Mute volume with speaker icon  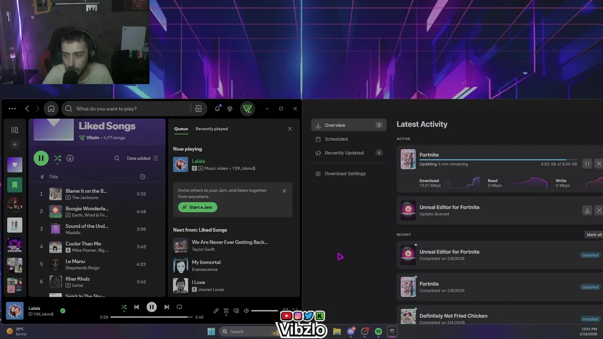click(x=246, y=311)
